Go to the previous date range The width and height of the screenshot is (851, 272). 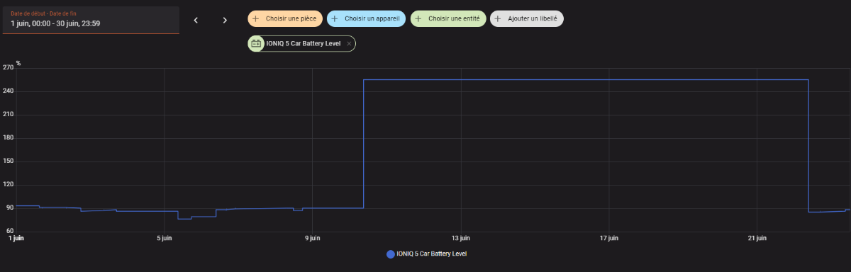pos(196,20)
